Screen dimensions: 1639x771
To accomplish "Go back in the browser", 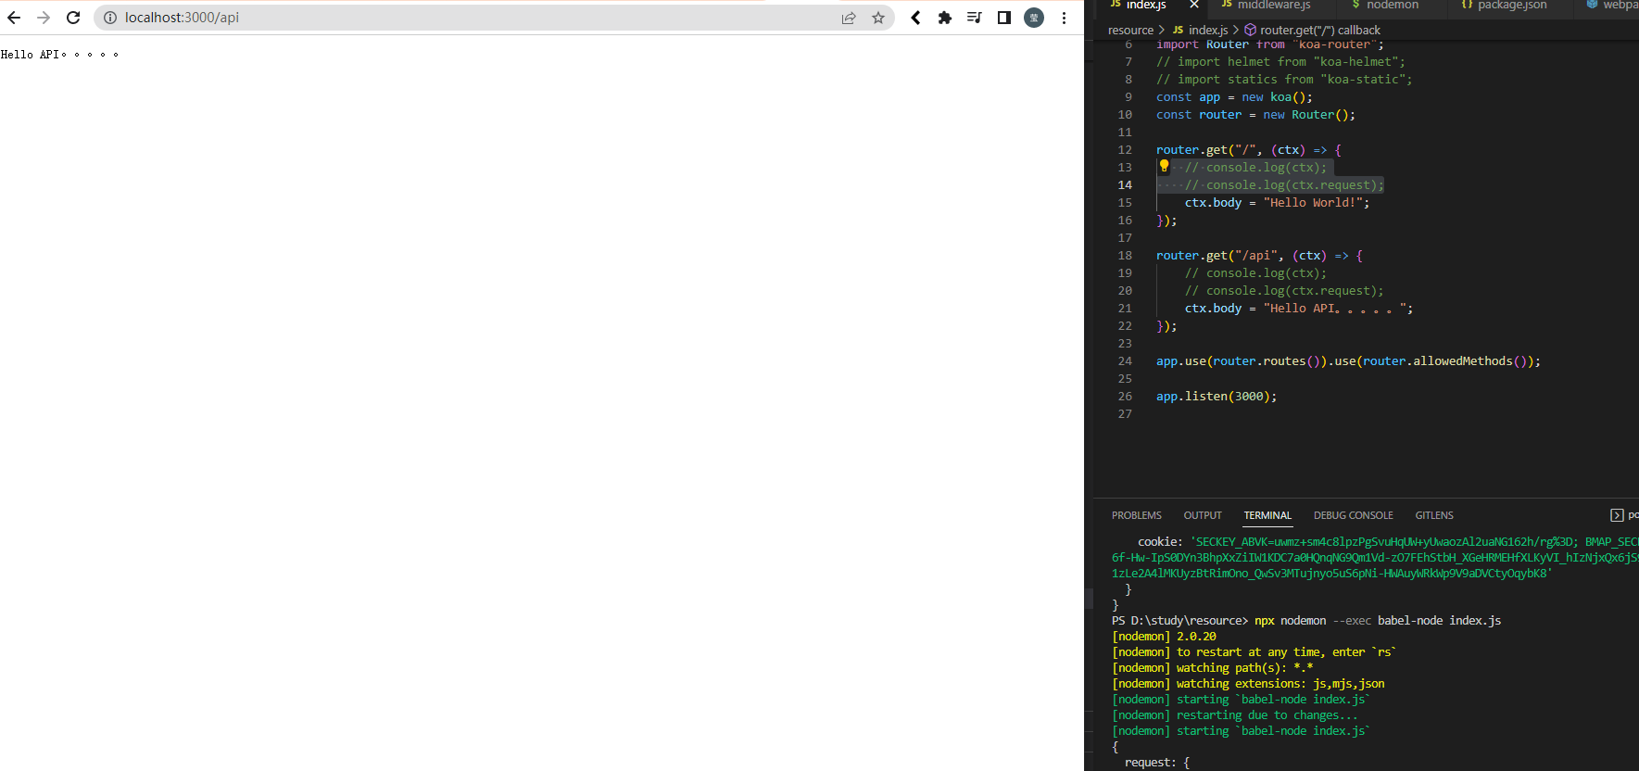I will click(14, 18).
